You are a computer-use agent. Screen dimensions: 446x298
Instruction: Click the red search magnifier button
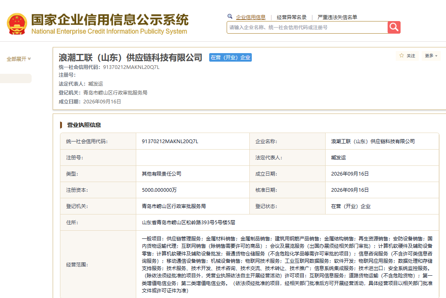tap(394, 27)
